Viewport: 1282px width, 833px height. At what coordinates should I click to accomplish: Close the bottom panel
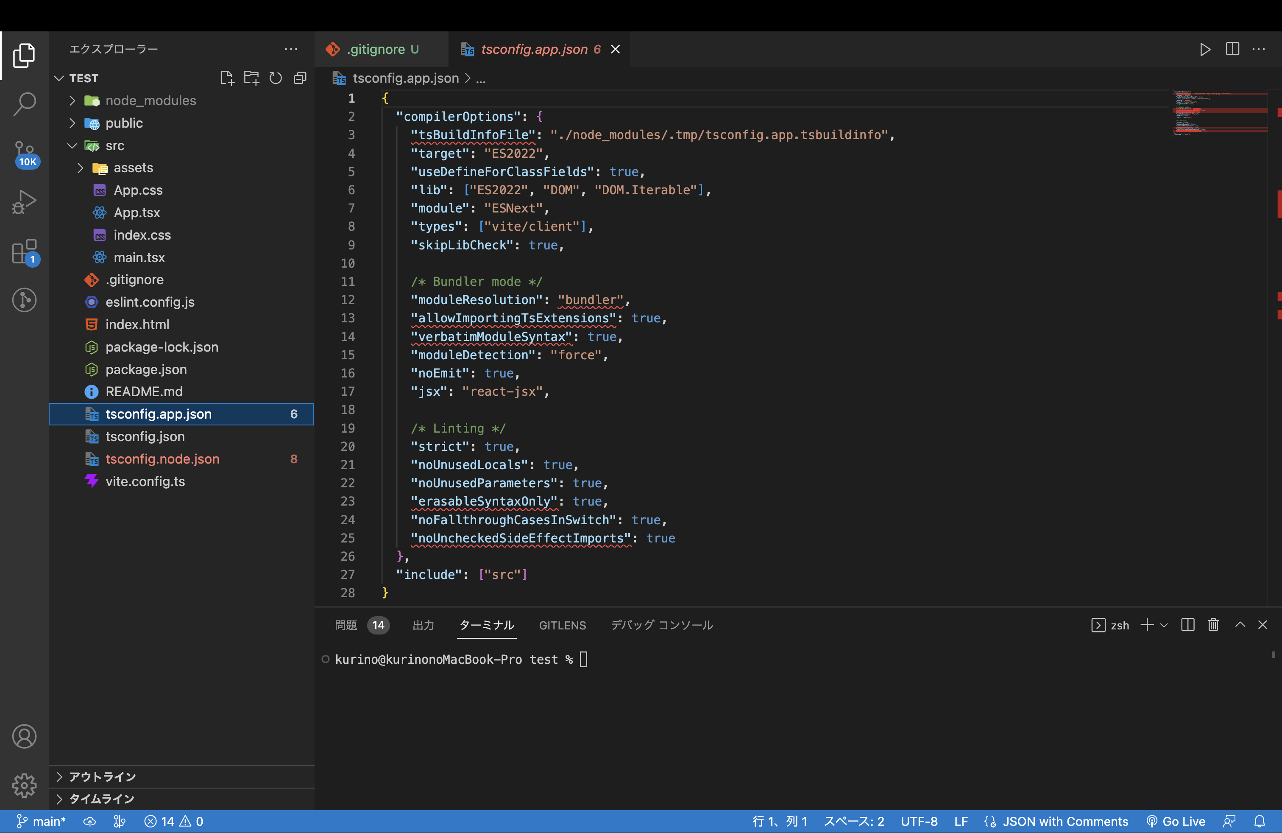point(1262,625)
